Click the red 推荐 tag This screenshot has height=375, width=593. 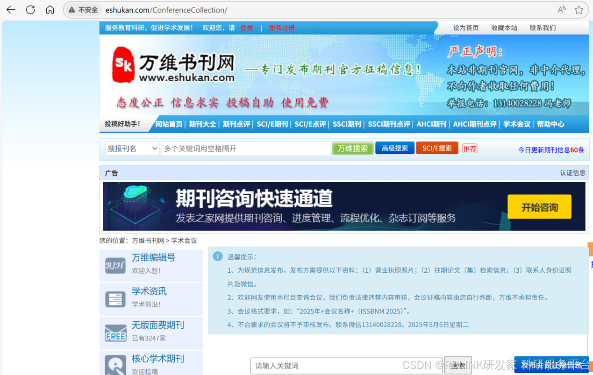tap(470, 149)
